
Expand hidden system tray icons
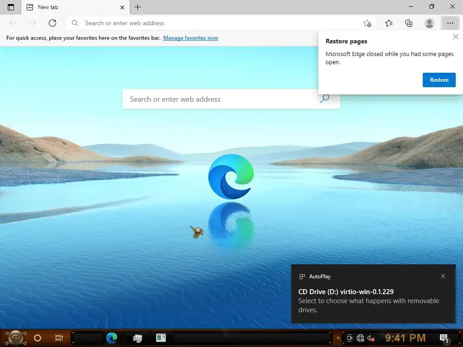(x=339, y=338)
